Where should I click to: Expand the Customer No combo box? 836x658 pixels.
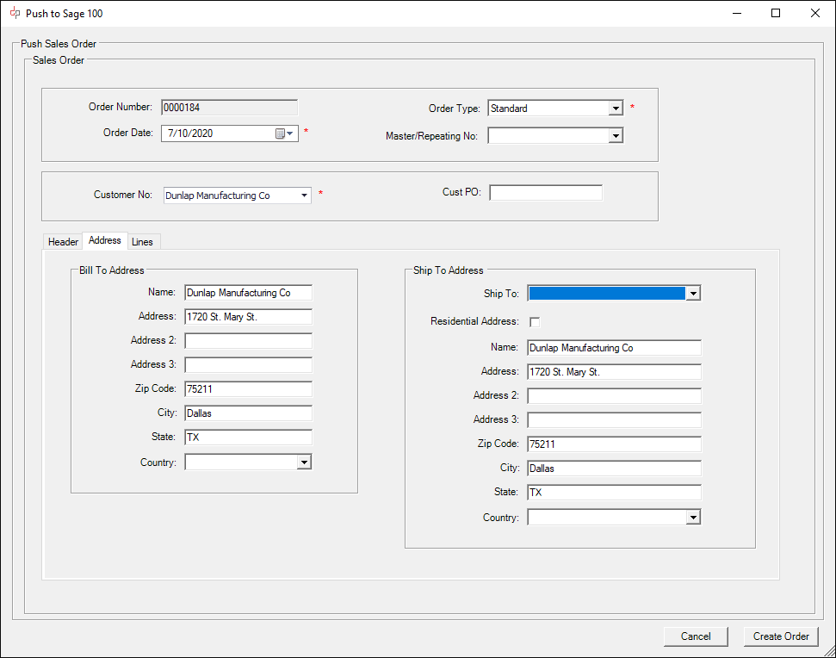coord(304,196)
